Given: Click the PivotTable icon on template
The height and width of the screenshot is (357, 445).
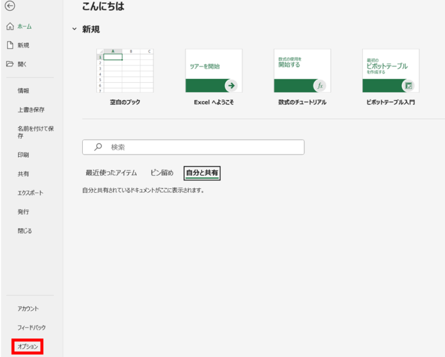Looking at the screenshot, I should pos(408,86).
